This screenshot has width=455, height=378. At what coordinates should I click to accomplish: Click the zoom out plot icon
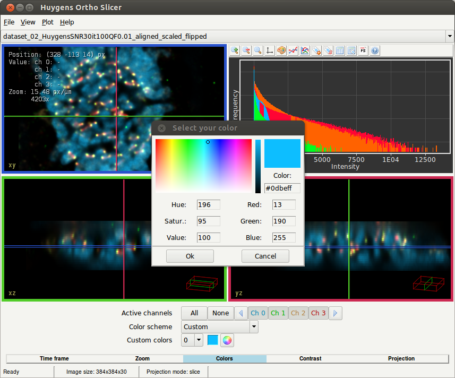click(x=246, y=50)
